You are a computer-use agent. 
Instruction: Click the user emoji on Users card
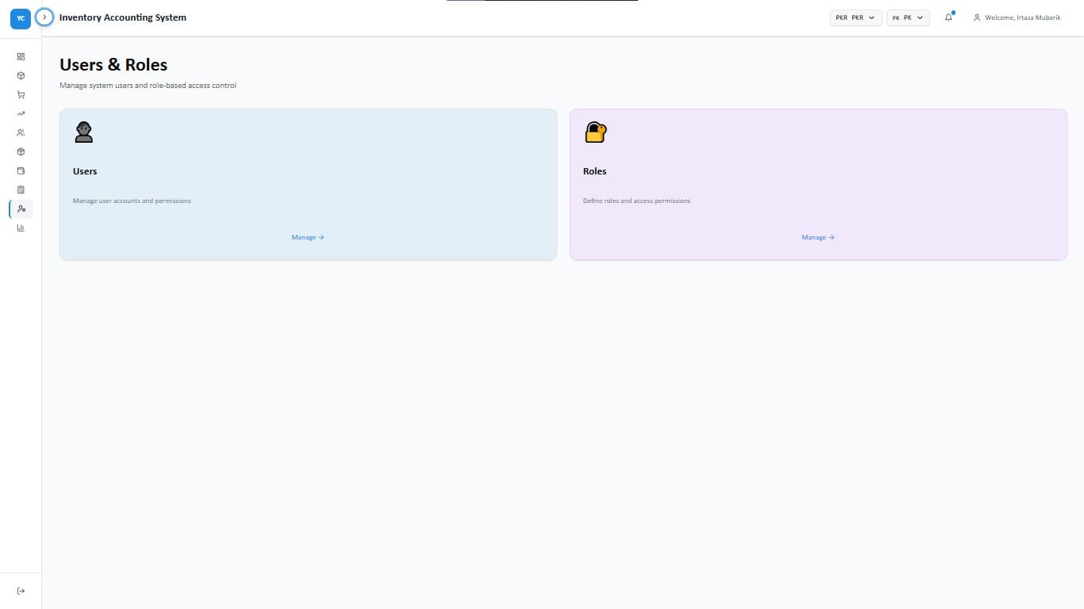point(83,132)
